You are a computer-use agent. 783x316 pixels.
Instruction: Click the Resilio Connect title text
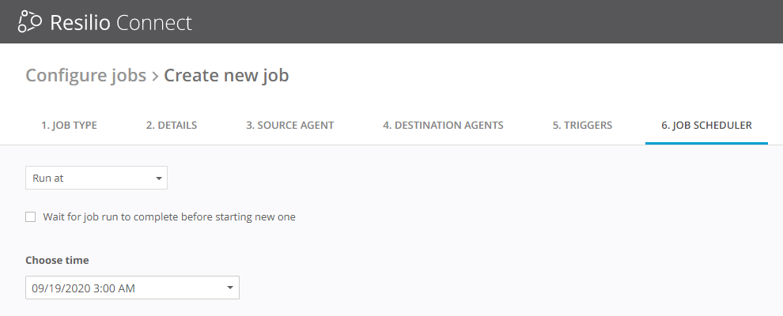point(121,22)
